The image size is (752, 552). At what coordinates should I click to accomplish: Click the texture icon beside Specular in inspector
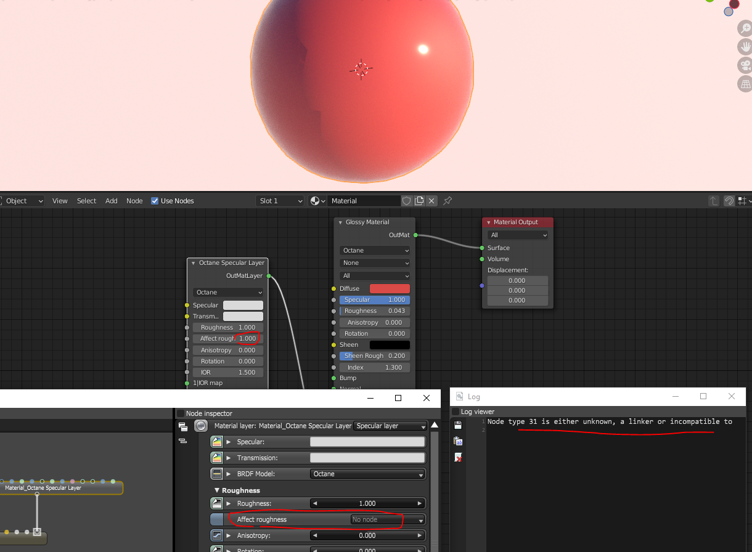pyautogui.click(x=216, y=442)
